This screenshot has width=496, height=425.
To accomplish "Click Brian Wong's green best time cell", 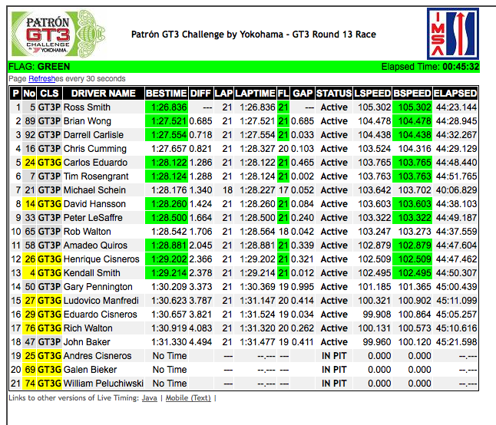I will (166, 121).
